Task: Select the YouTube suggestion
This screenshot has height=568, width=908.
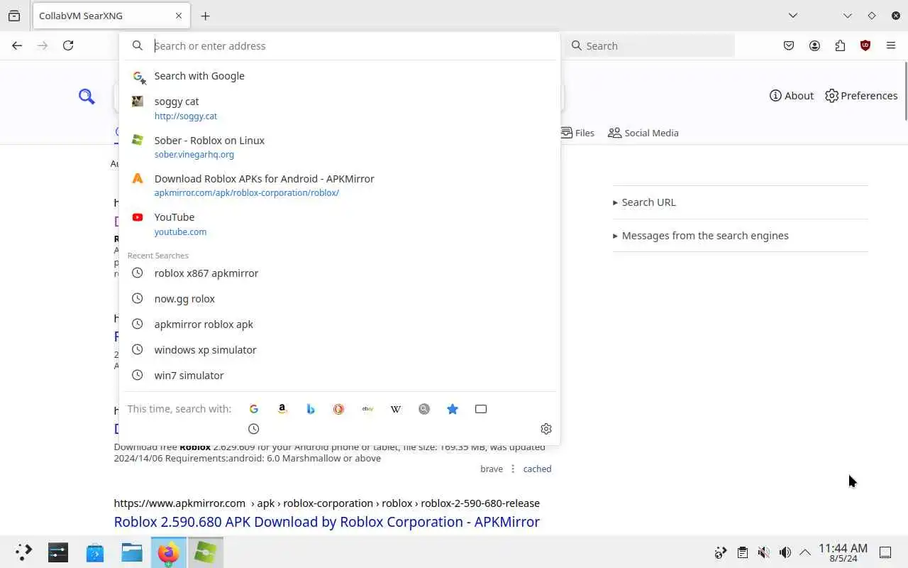Action: click(340, 224)
